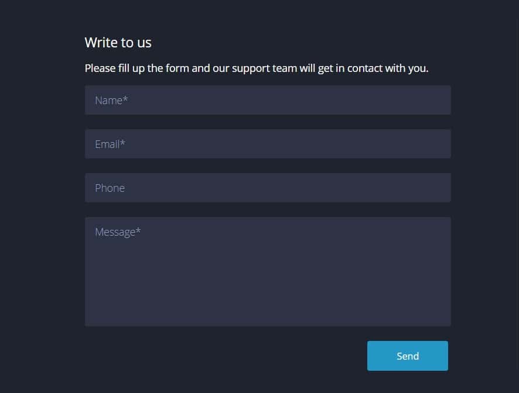The width and height of the screenshot is (519, 393).
Task: Click the optional Phone box
Action: tap(268, 188)
